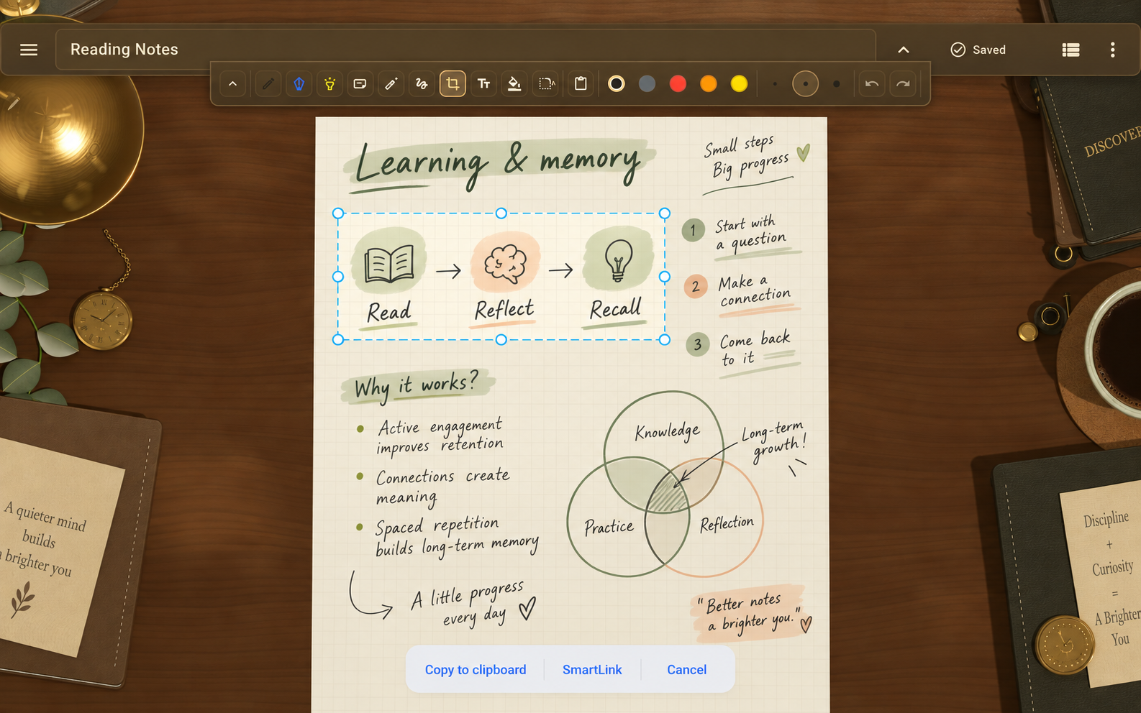Open the three-dot more options menu
Screen dimensions: 1141x713
point(1112,50)
